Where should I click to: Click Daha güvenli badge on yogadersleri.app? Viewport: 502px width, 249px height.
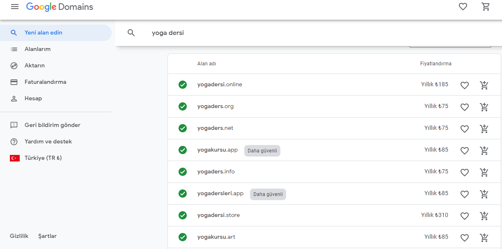(268, 194)
